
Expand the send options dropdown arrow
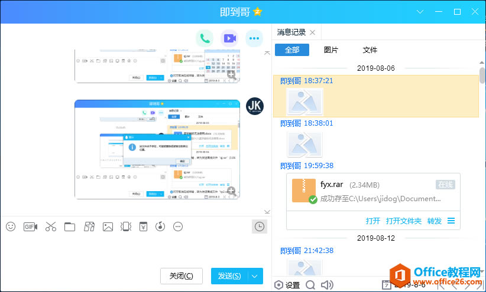[255, 276]
